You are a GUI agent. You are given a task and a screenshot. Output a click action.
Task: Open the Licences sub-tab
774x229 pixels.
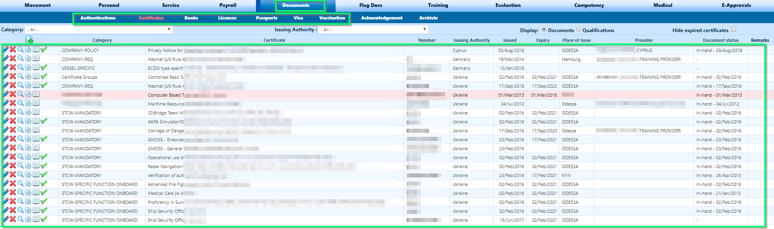tap(227, 18)
